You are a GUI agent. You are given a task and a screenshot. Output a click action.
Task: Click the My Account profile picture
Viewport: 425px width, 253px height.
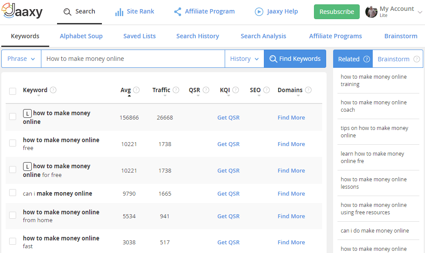coord(371,12)
